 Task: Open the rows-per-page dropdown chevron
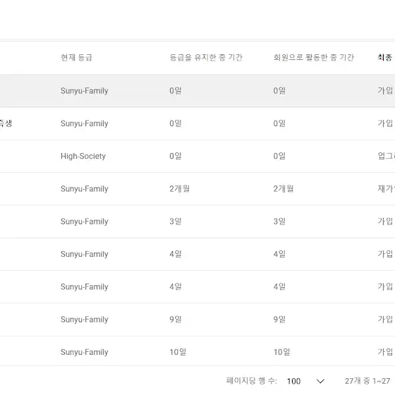(320, 381)
